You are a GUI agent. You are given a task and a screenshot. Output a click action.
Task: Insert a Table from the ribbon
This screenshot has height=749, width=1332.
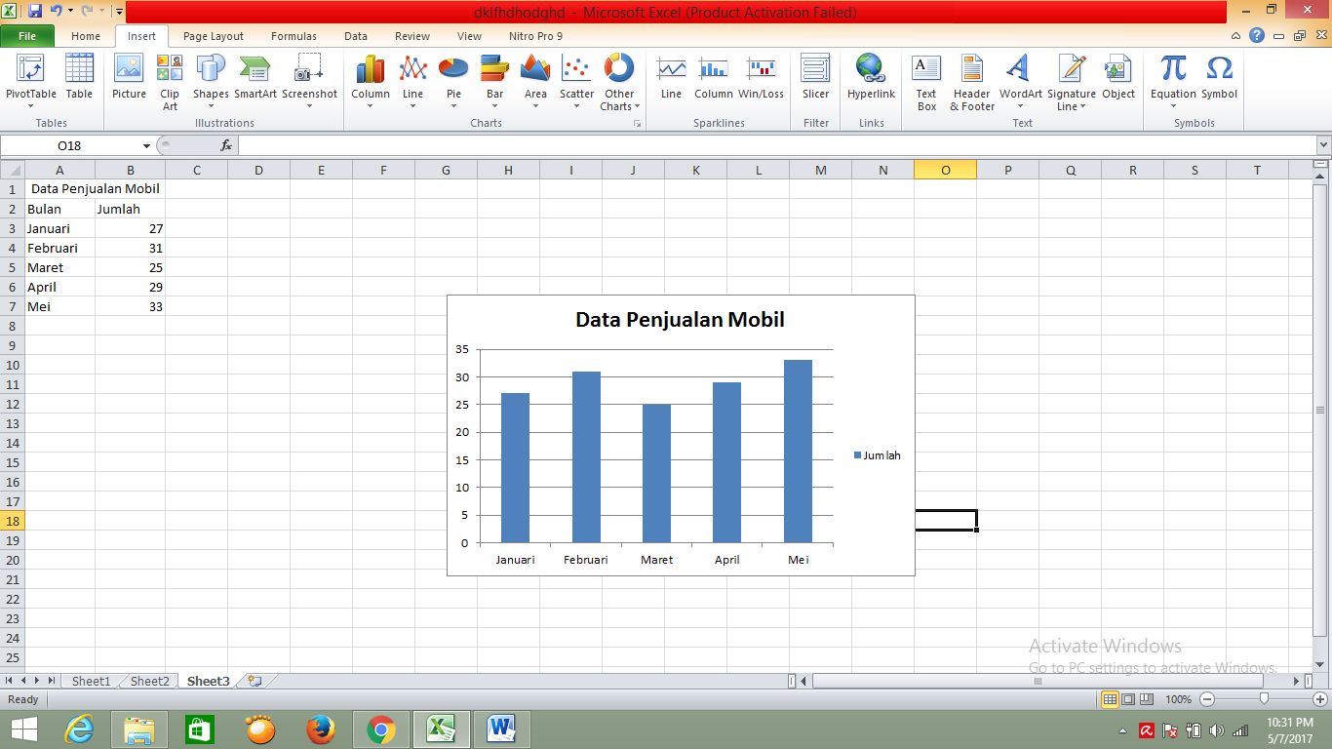[79, 78]
